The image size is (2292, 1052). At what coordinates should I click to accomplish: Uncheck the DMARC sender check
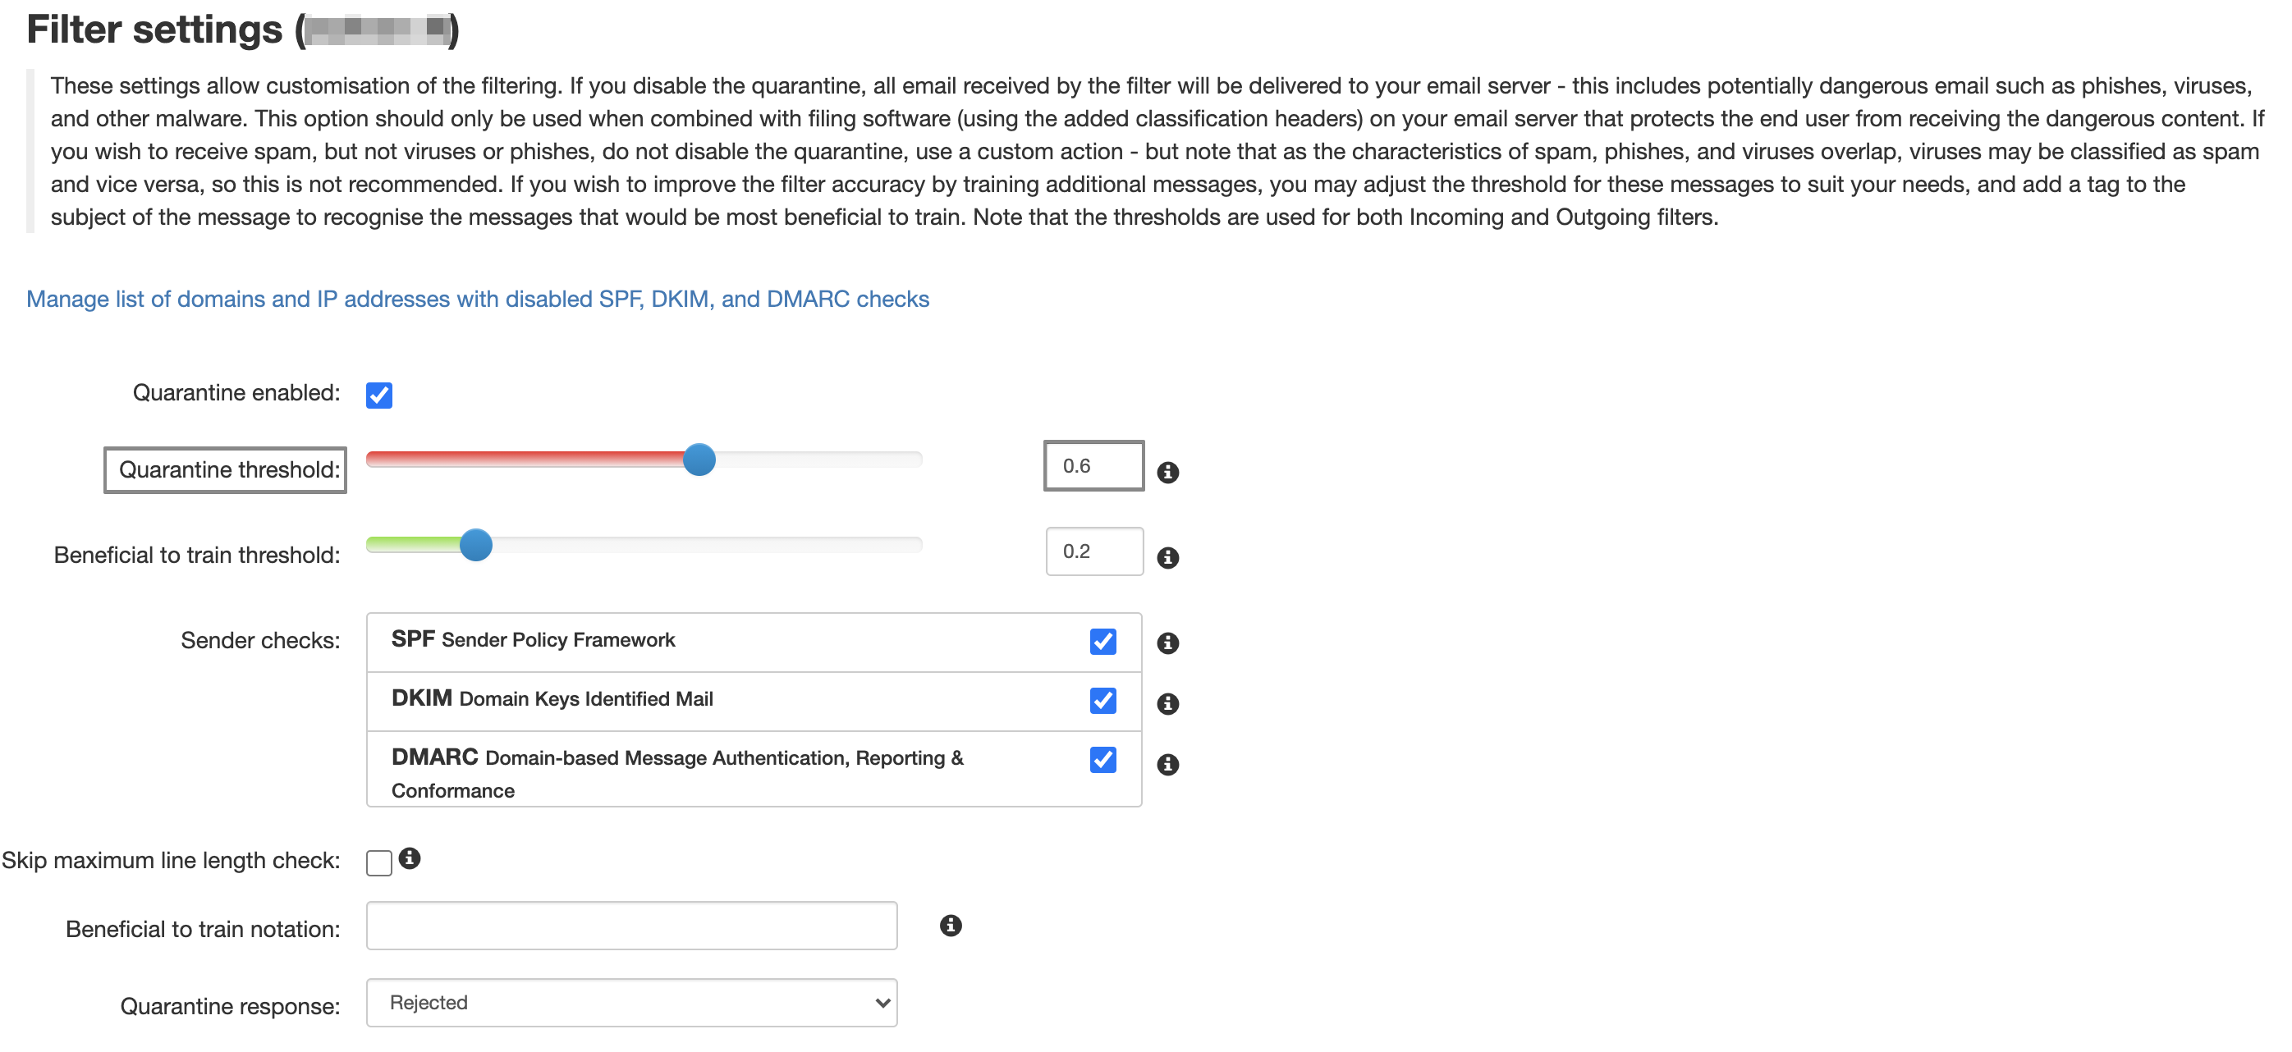pos(1102,759)
